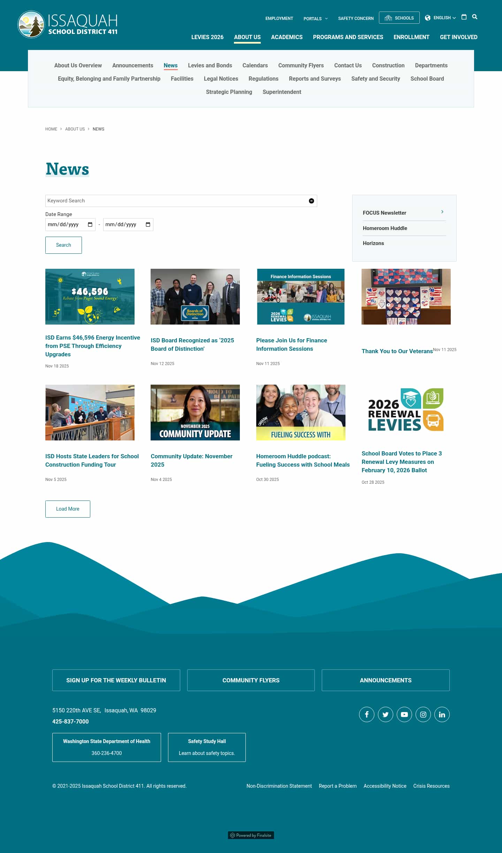Click the start date range field

70,224
